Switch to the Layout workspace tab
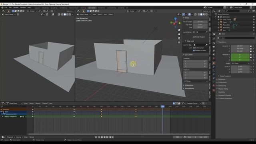The width and height of the screenshot is (256, 144). 37,8
